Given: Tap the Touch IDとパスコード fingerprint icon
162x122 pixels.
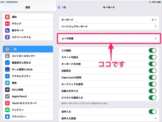Looking at the screenshot, I should 7,103.
